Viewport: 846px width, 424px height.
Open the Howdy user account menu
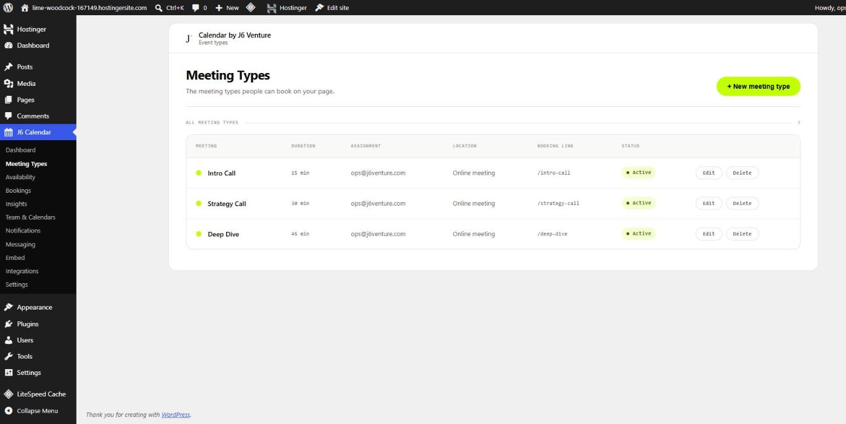pyautogui.click(x=830, y=8)
